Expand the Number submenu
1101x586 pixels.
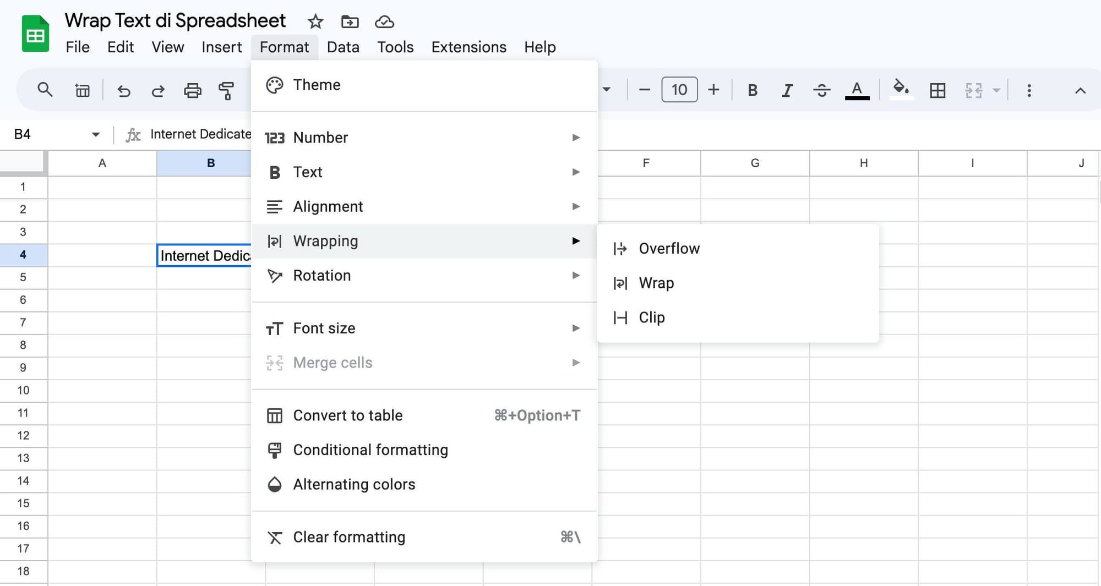point(424,138)
